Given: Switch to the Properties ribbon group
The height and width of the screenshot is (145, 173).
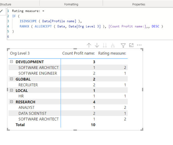Looking at the screenshot, I should pos(139,4).
